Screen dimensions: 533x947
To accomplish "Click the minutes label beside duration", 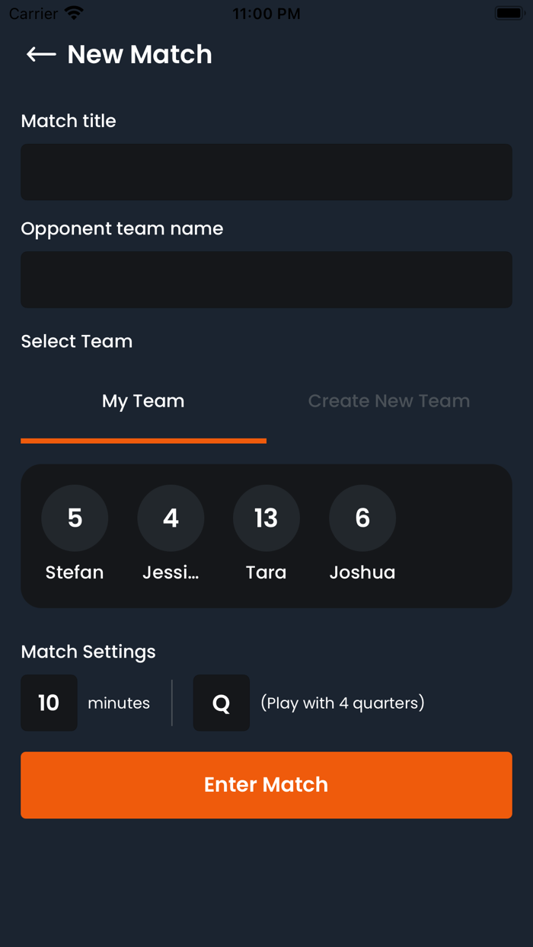I will pyautogui.click(x=119, y=703).
